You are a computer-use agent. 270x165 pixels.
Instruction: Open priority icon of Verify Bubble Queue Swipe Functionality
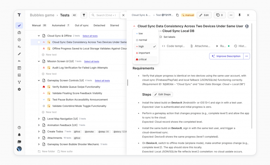pos(44,87)
